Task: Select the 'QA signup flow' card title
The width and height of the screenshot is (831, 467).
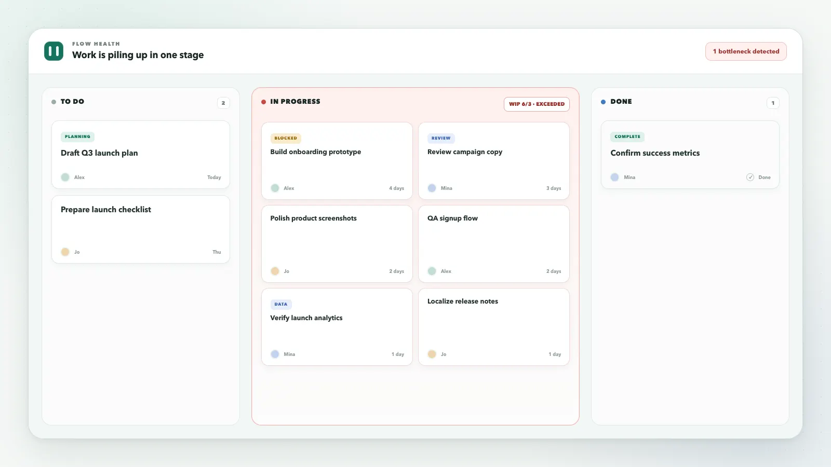Action: (x=452, y=218)
